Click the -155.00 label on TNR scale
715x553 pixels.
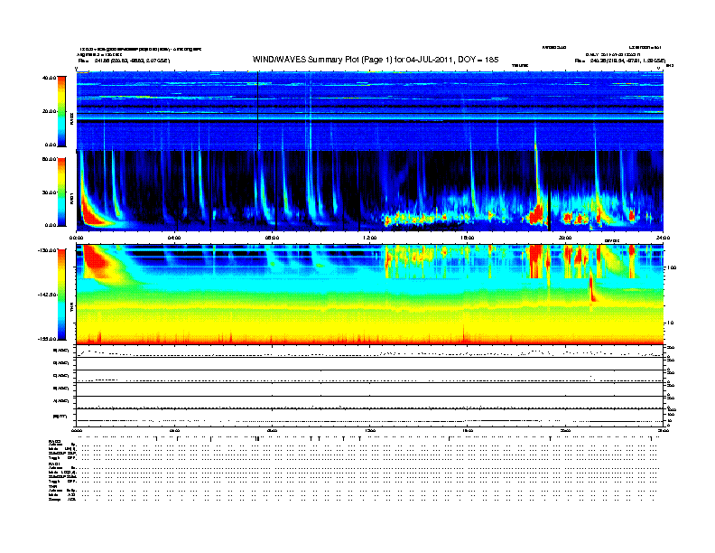(x=47, y=339)
